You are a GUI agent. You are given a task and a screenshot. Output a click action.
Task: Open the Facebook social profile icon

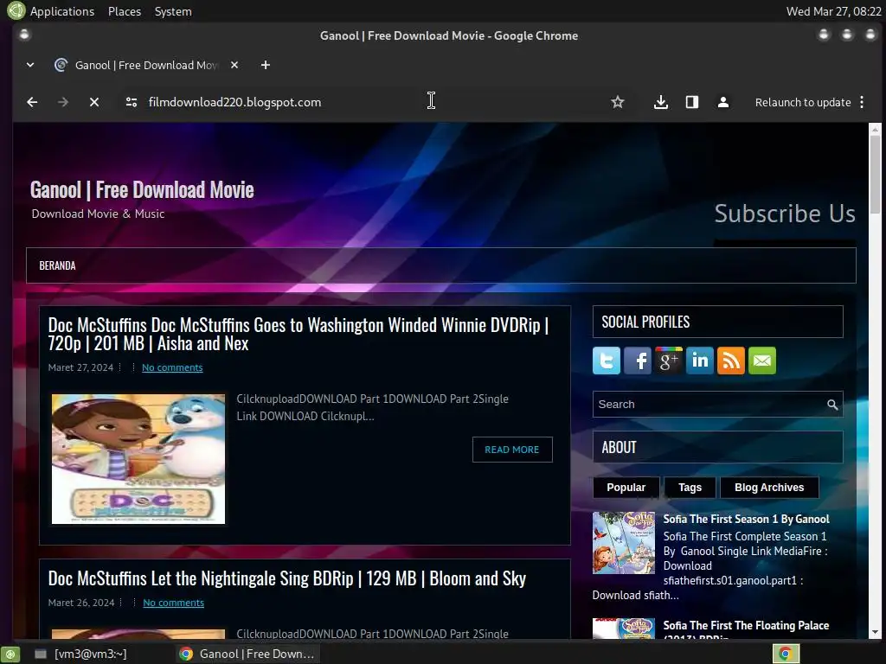[x=638, y=361]
